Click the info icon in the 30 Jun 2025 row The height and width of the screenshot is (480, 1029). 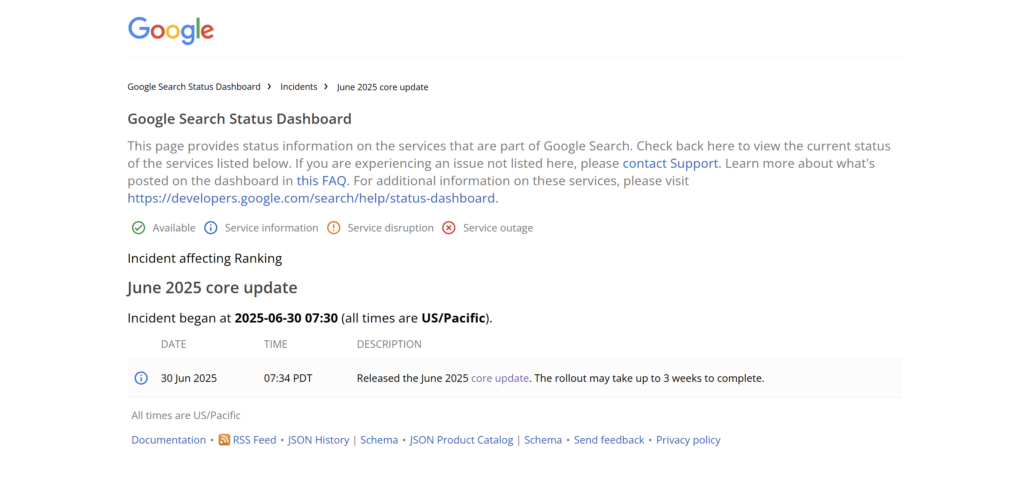click(141, 378)
